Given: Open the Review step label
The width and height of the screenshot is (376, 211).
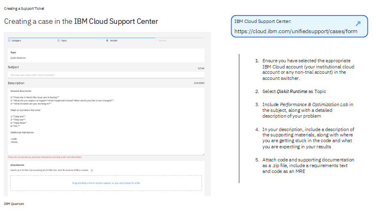Looking at the screenshot, I should [163, 41].
